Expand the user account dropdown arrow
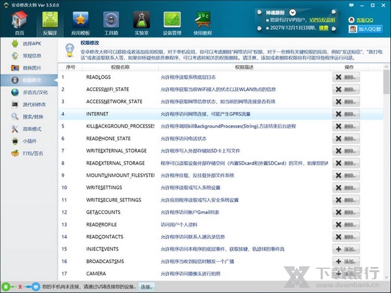 click(x=293, y=12)
